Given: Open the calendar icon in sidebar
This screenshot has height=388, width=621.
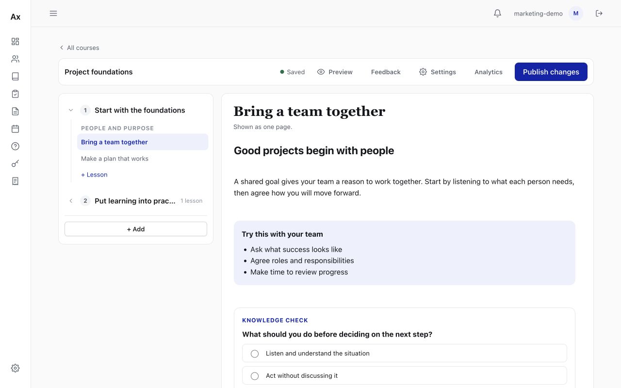Looking at the screenshot, I should pyautogui.click(x=15, y=129).
